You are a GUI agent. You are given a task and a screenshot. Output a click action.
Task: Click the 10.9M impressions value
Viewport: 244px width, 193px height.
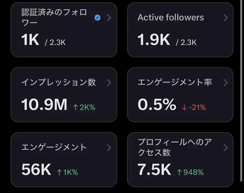click(44, 105)
